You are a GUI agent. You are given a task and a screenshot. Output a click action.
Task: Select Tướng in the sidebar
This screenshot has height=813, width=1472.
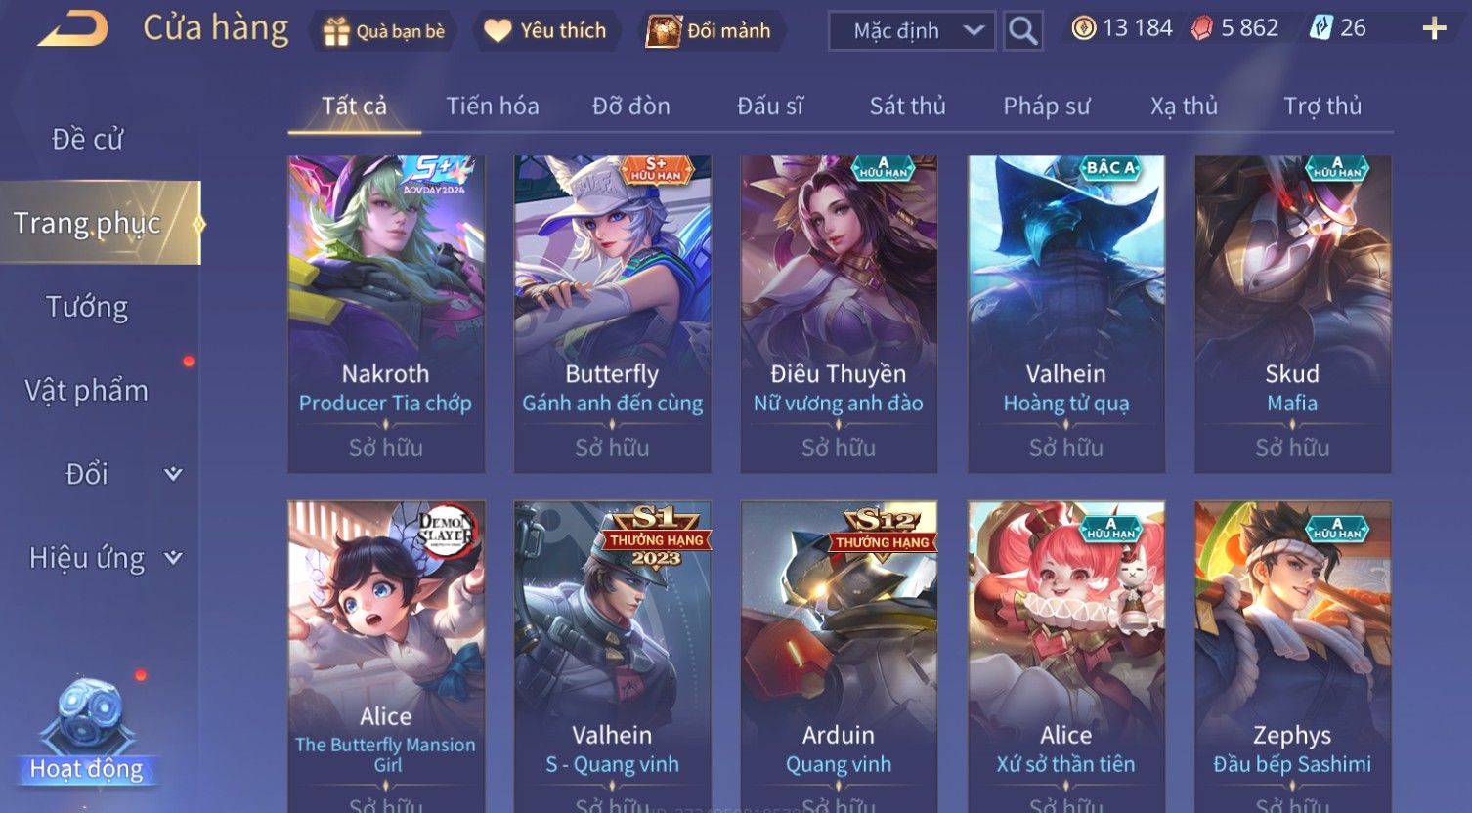tap(88, 307)
